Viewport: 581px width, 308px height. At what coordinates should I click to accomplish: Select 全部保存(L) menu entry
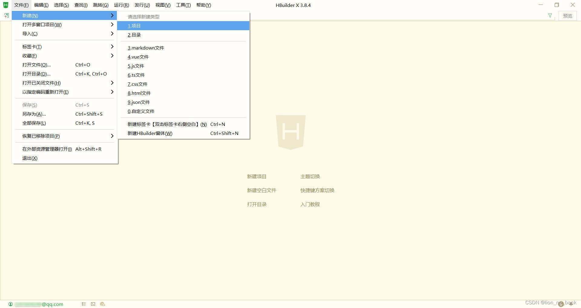(x=65, y=123)
